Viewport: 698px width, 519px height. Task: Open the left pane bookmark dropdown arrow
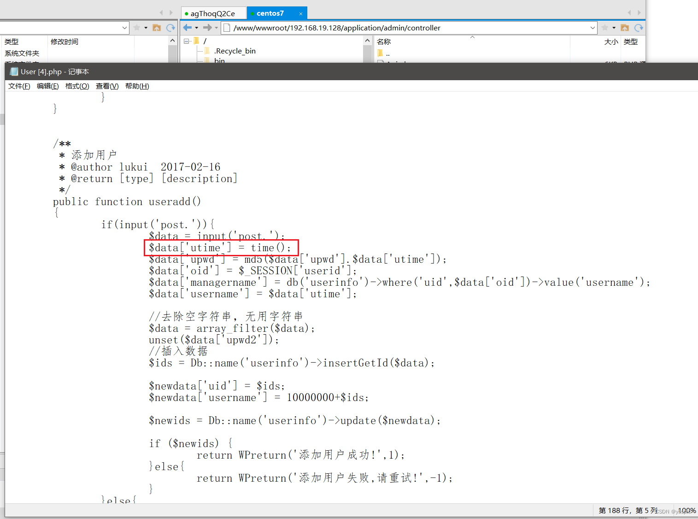click(x=146, y=28)
